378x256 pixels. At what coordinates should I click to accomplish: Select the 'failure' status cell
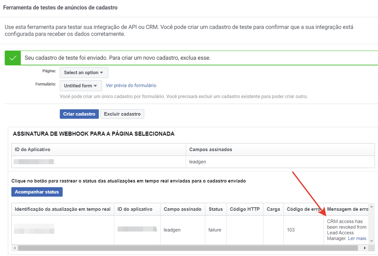point(215,230)
